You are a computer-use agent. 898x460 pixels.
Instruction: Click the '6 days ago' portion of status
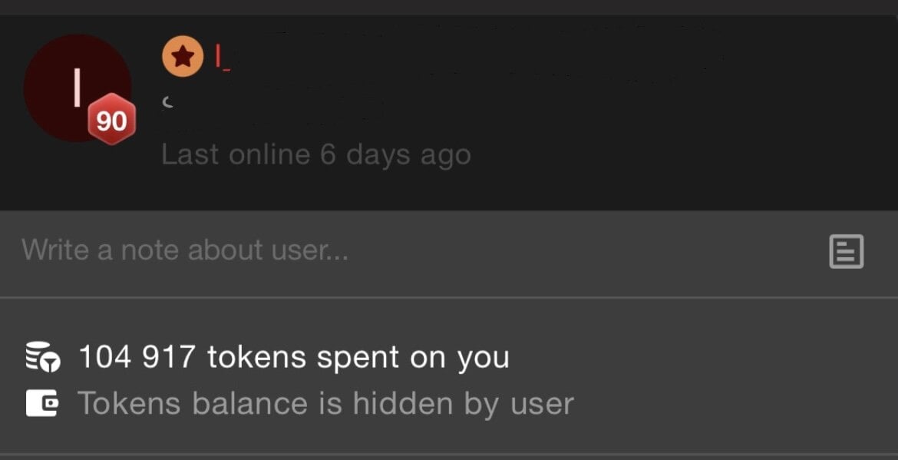pyautogui.click(x=396, y=155)
